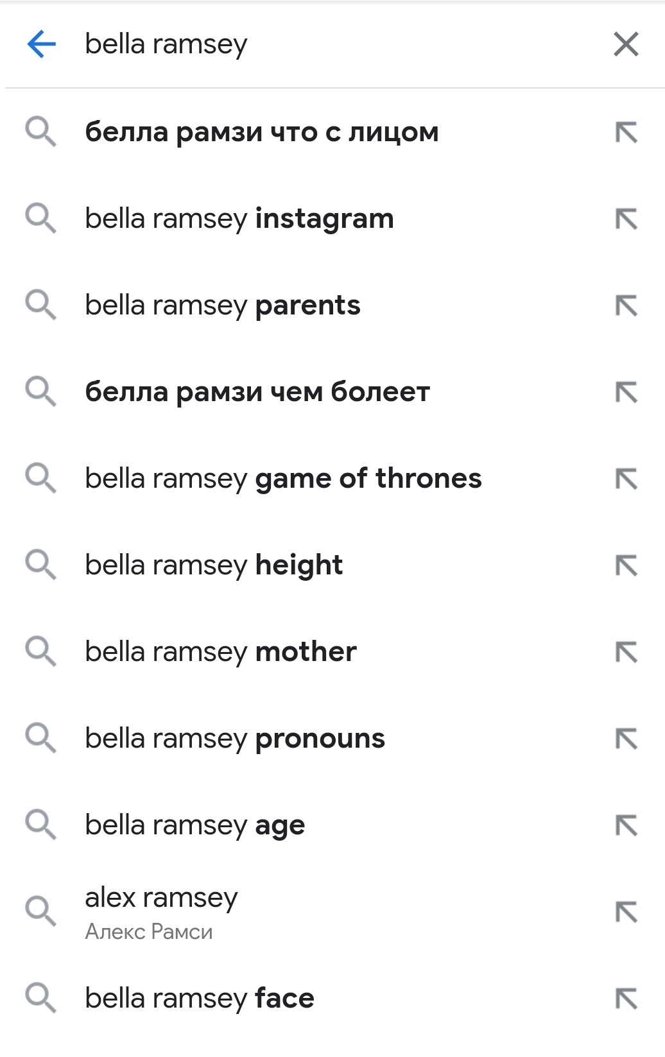Choose suggestion bella ramsey game of thrones
665x1057 pixels.
pos(332,479)
